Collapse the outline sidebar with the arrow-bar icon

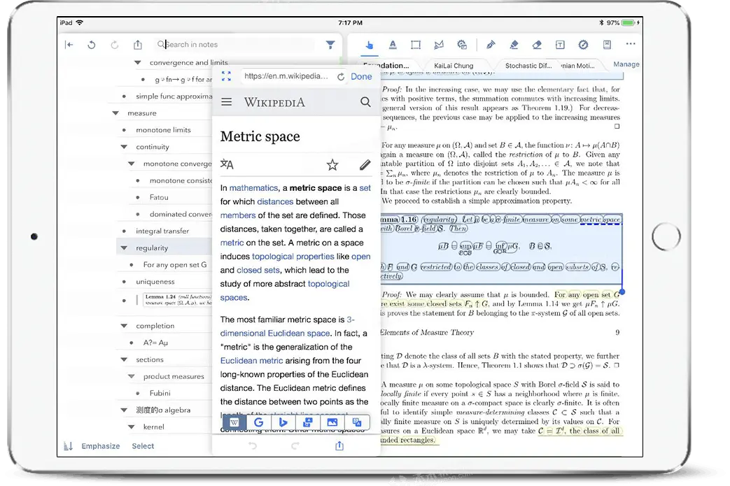point(69,45)
